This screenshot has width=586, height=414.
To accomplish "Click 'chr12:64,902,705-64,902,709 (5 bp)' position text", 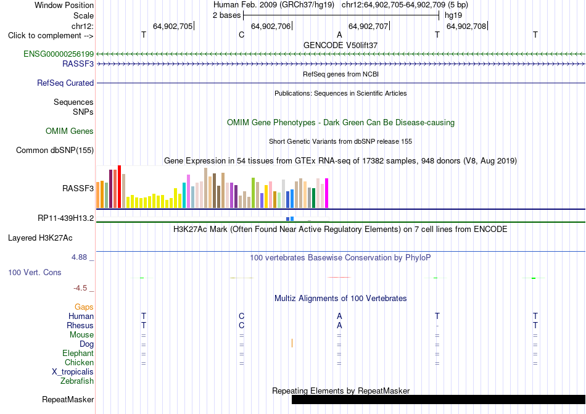I will coord(405,5).
